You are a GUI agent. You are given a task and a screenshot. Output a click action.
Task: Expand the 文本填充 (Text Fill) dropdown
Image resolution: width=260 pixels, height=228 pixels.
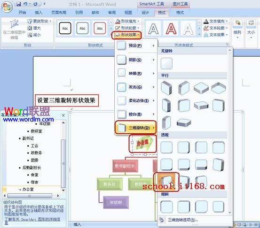click(x=215, y=21)
